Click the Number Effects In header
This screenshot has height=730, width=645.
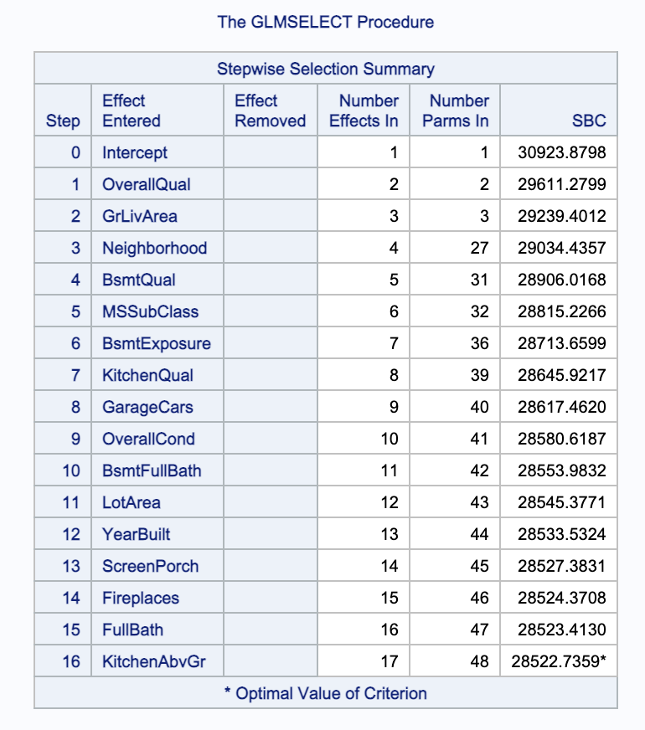click(x=364, y=111)
